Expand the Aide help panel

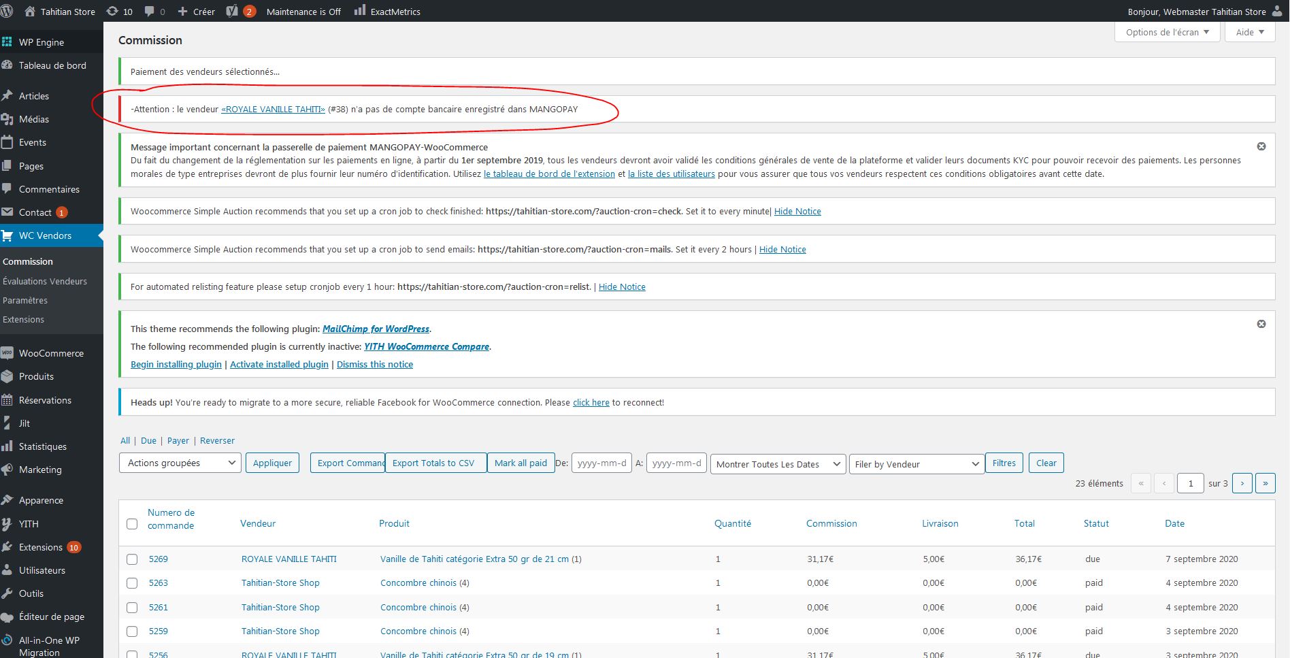[x=1250, y=32]
